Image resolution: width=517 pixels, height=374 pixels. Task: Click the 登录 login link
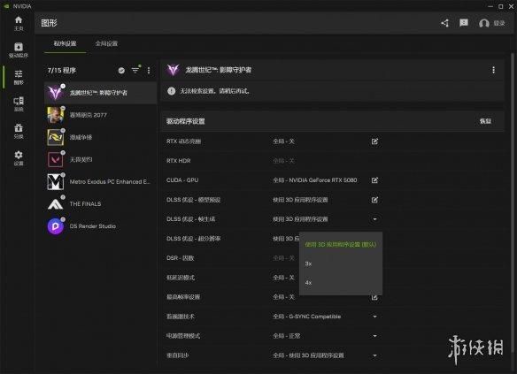pyautogui.click(x=499, y=23)
